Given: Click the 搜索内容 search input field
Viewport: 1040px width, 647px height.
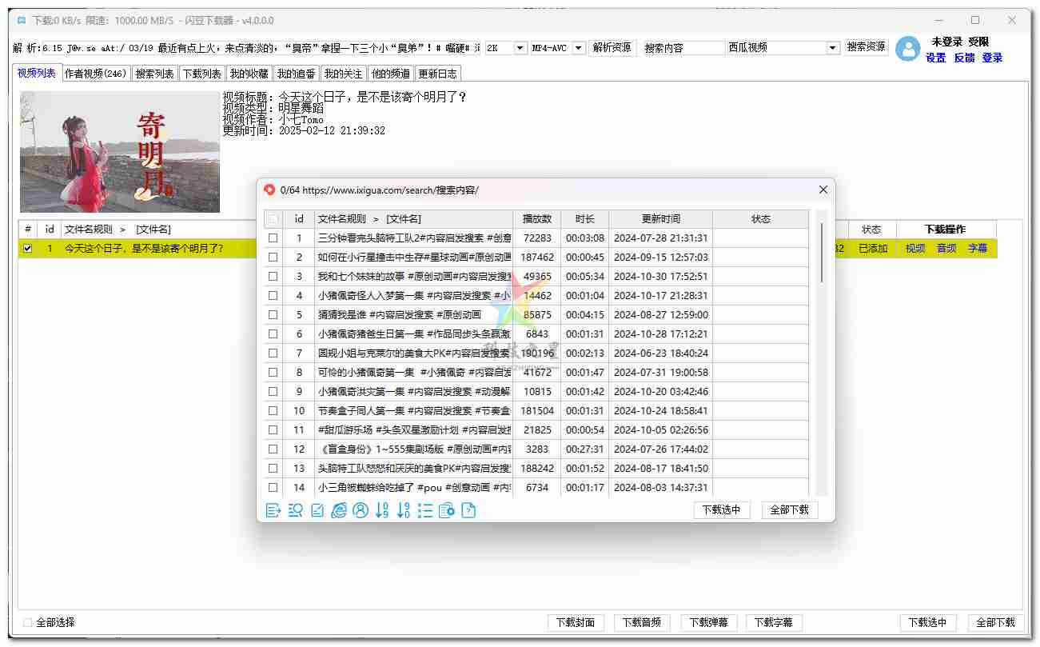Looking at the screenshot, I should [x=683, y=48].
